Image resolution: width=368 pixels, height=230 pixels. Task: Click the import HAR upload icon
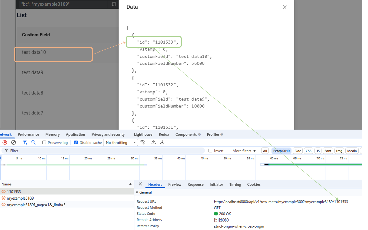click(x=154, y=143)
